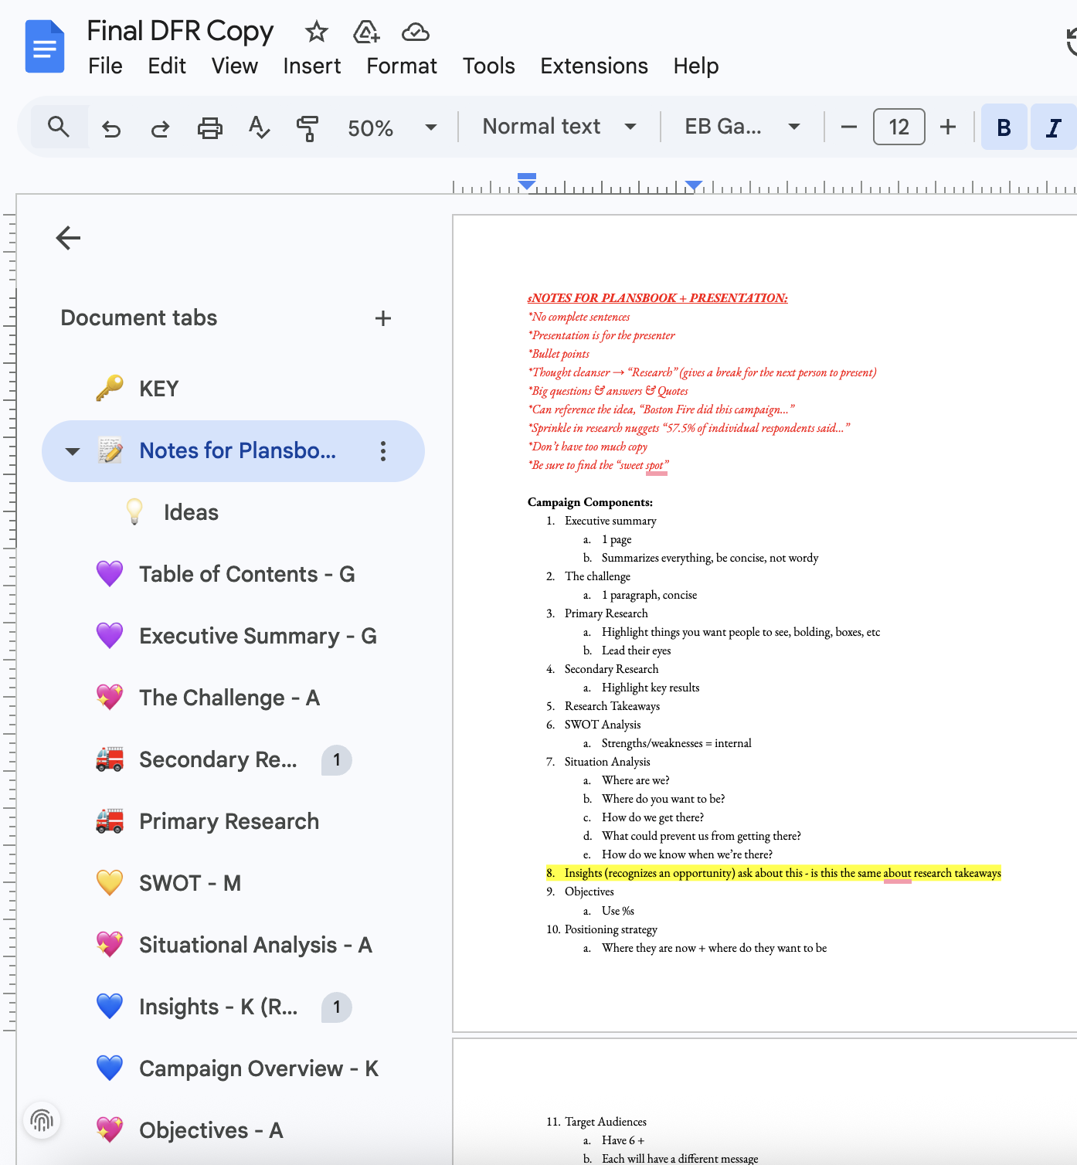This screenshot has height=1165, width=1077.
Task: Click the red NOTES FOR PLANSBOOK heading
Action: coord(657,298)
